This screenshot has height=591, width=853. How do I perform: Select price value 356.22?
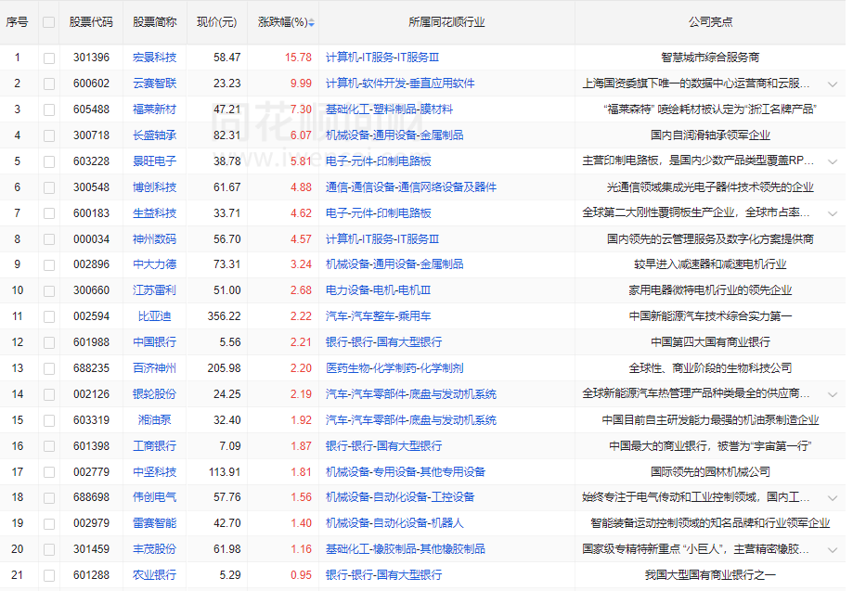[x=224, y=315]
